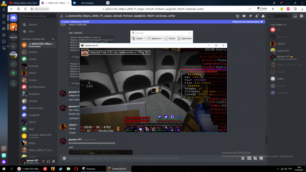Screen dimensions: 306x172
Task: Click the Отзывы button in address bar
Action: 262,8
